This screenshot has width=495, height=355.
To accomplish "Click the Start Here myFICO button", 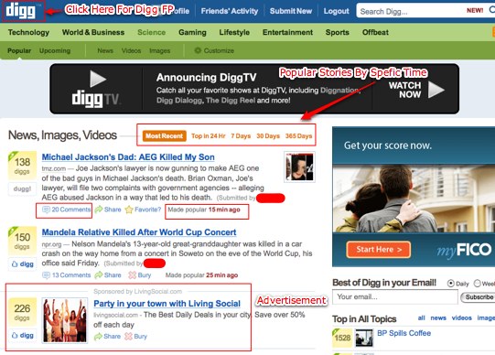I will (379, 250).
